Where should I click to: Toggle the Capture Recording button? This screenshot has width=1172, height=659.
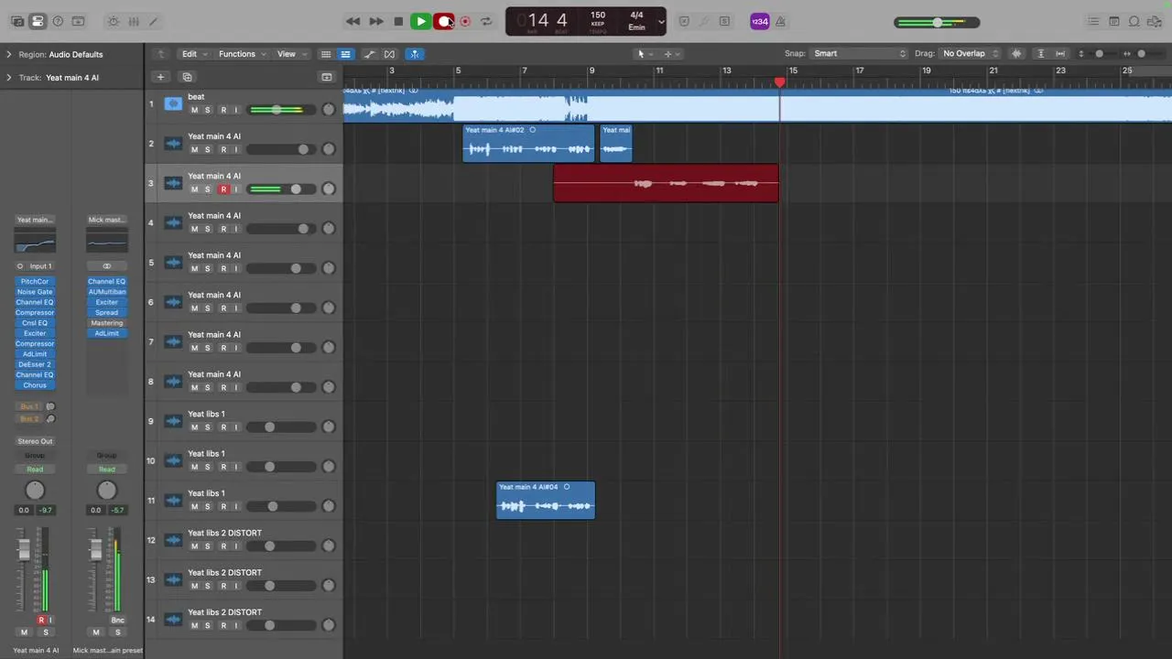[465, 21]
